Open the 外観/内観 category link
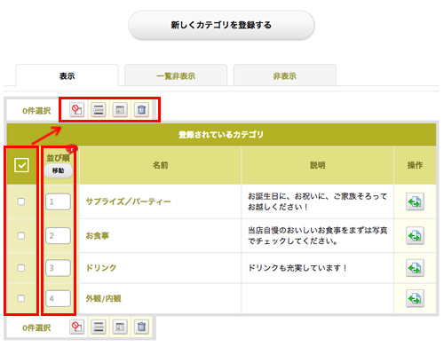Image resolution: width=444 pixels, height=347 pixels. (103, 298)
